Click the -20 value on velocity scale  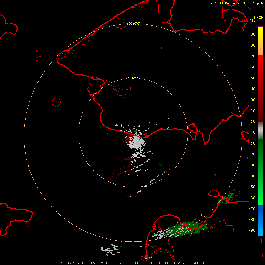(252, 154)
